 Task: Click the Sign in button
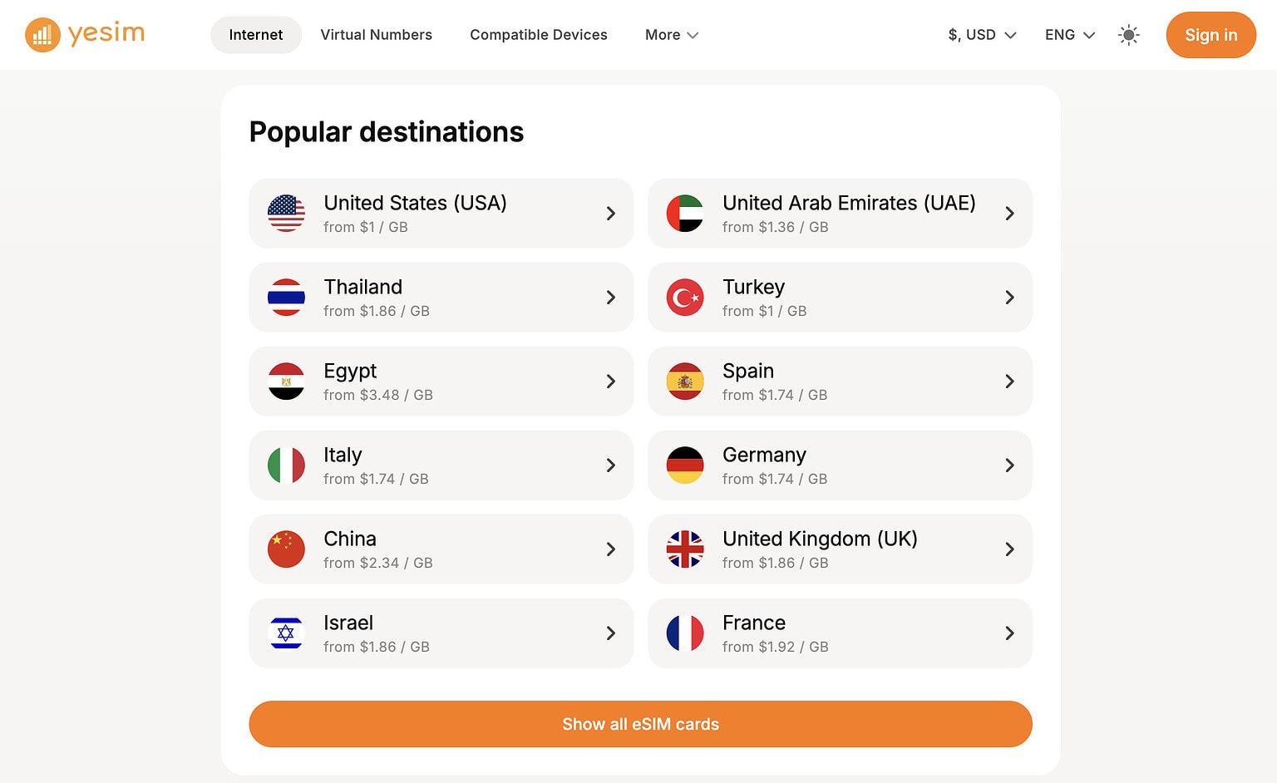[1210, 35]
